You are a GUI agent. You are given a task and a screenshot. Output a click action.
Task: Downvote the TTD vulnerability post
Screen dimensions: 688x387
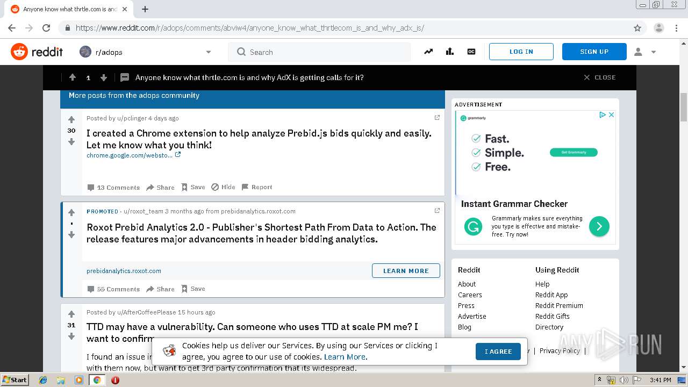[x=71, y=336]
